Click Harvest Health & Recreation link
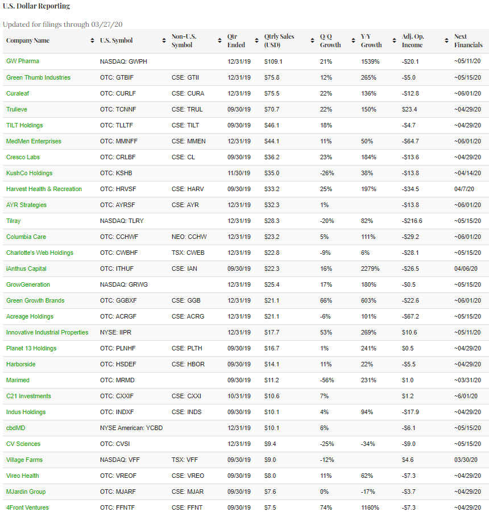This screenshot has height=512, width=489. click(x=44, y=189)
